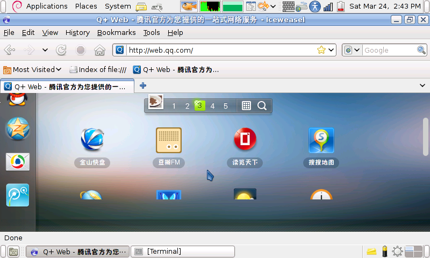This screenshot has width=430, height=258.
Task: Open the teal microblog icon in sidebar
Action: [x=18, y=195]
